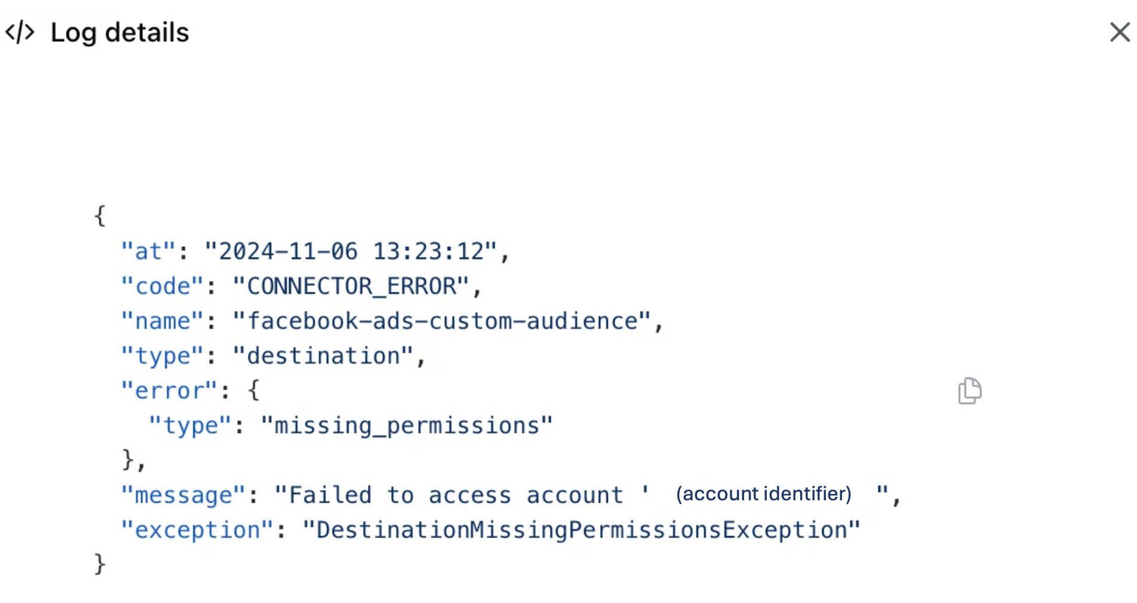This screenshot has height=603, width=1137.
Task: Click the "error" key in the JSON
Action: point(169,391)
